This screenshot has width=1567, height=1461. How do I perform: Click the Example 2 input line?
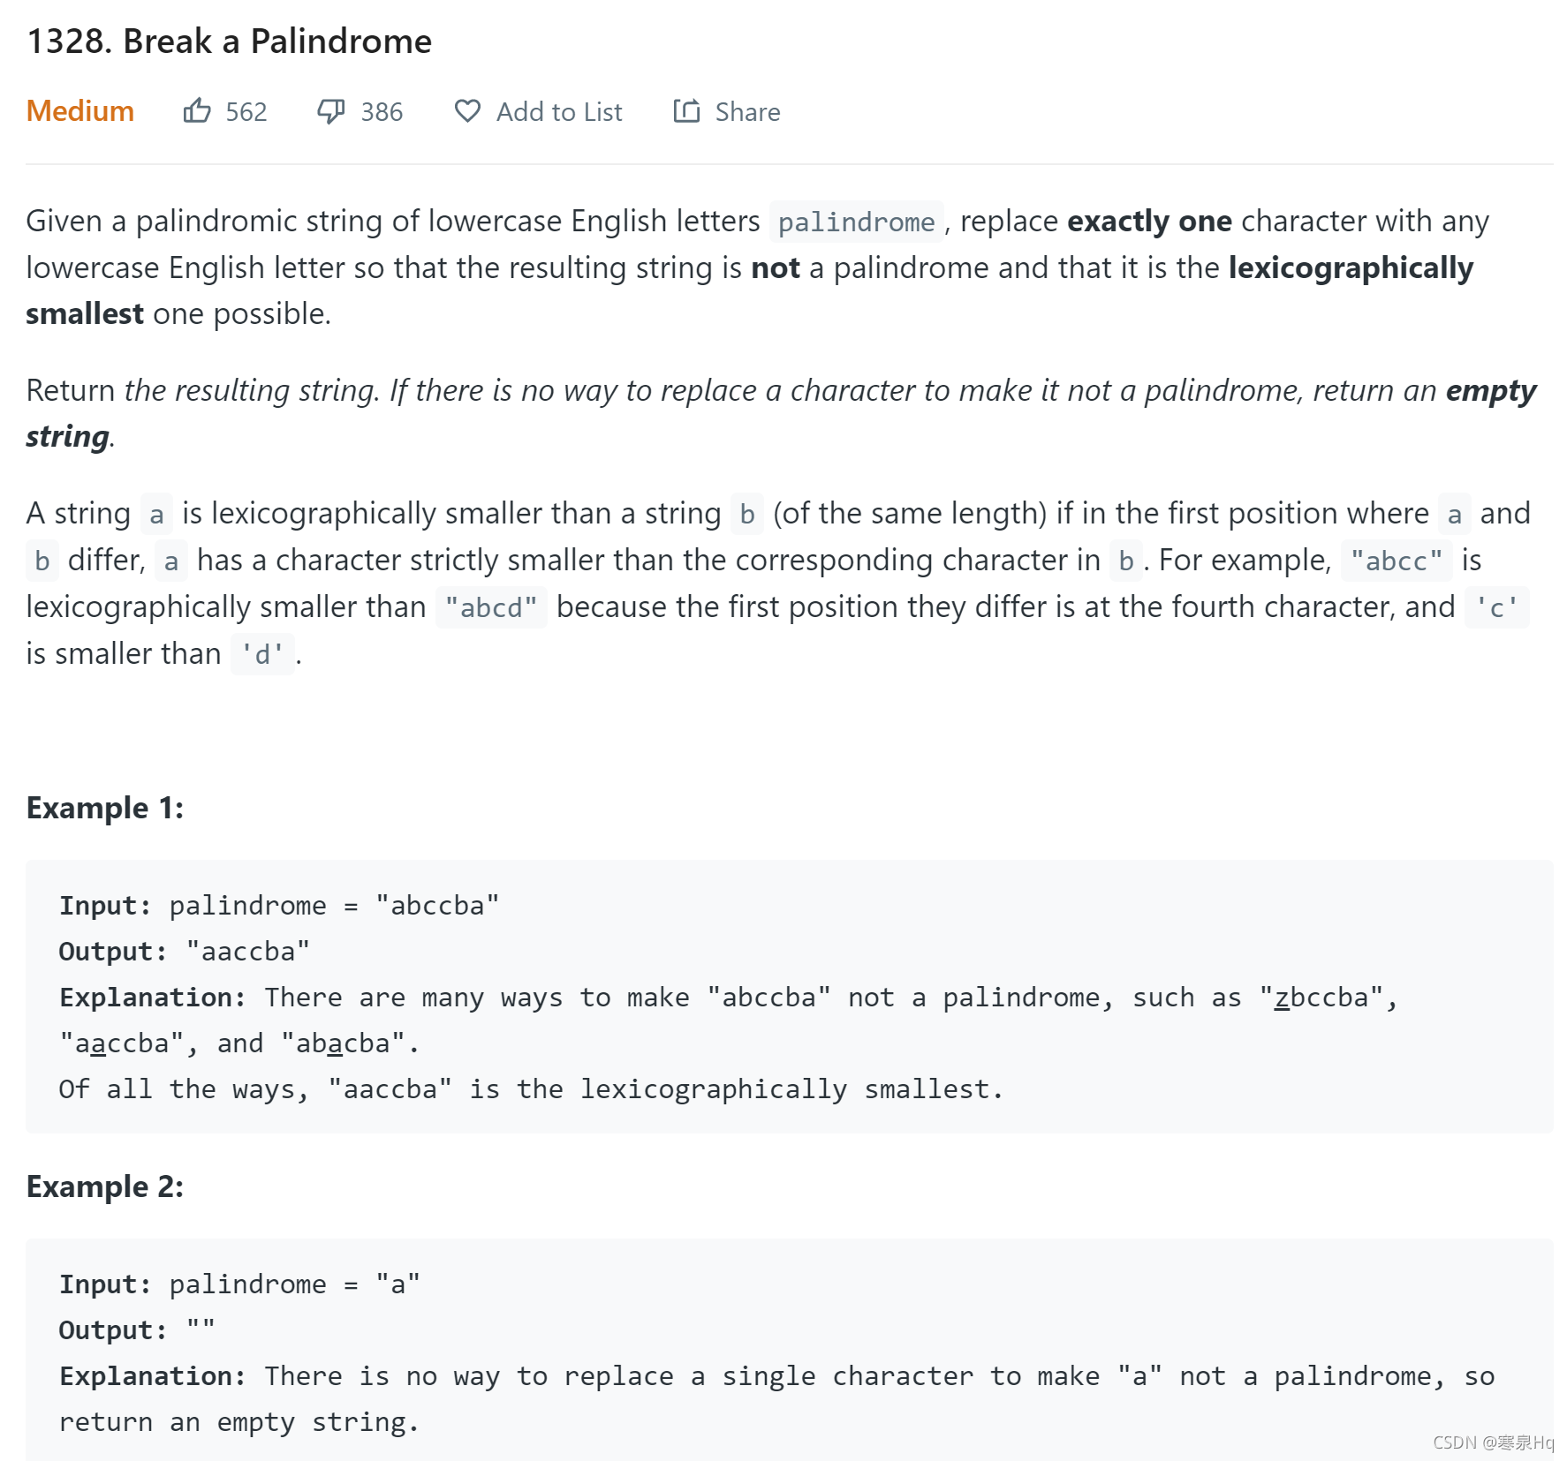click(239, 1284)
